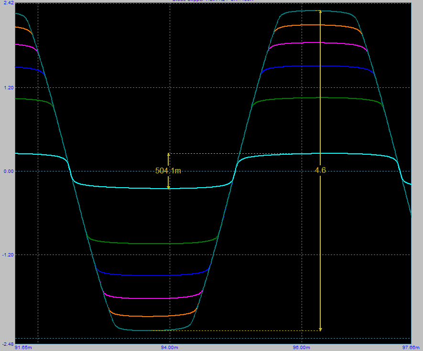Select the cyan trace at its right positive plateau
Screen dimensions: 423x351
coord(335,153)
